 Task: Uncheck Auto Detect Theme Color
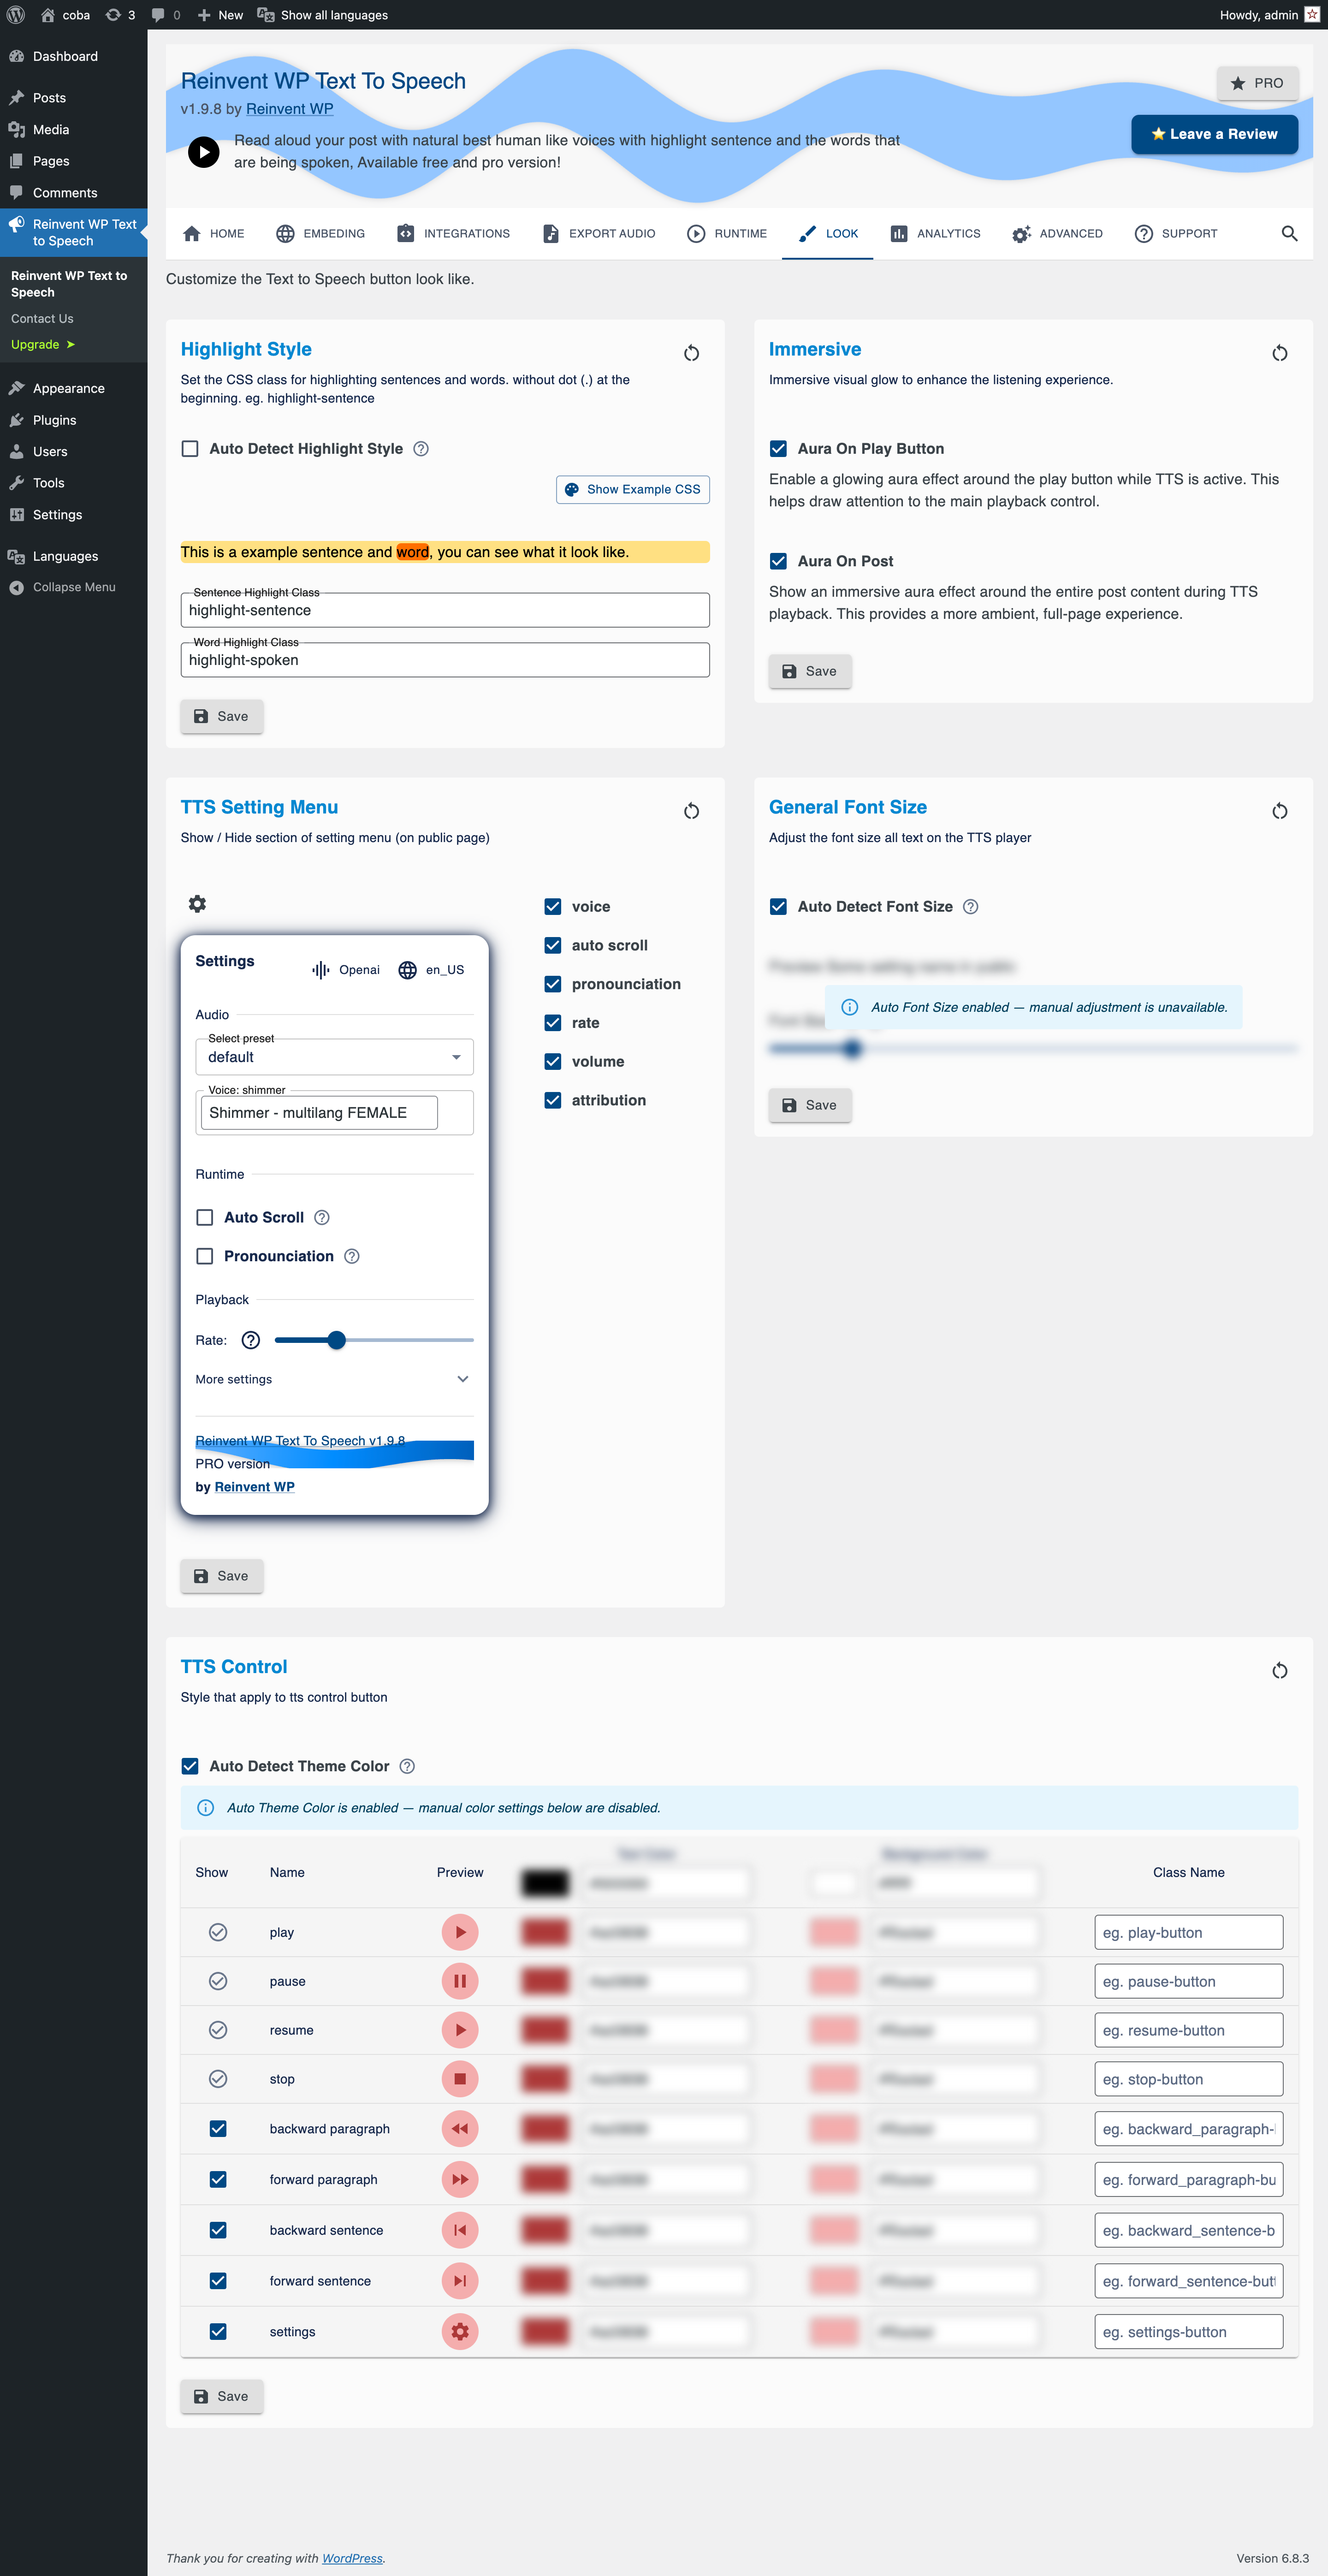tap(189, 1766)
